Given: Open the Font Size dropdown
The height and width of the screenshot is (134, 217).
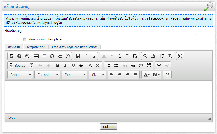Looking at the screenshot, I should [x=97, y=75].
